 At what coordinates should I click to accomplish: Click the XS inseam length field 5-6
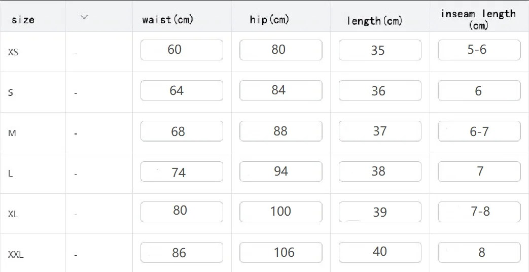(479, 50)
